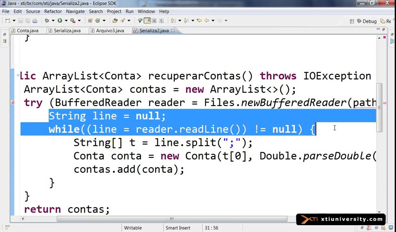Image resolution: width=396 pixels, height=232 pixels.
Task: Click the Forward navigation arrow icon
Action: click(x=220, y=21)
